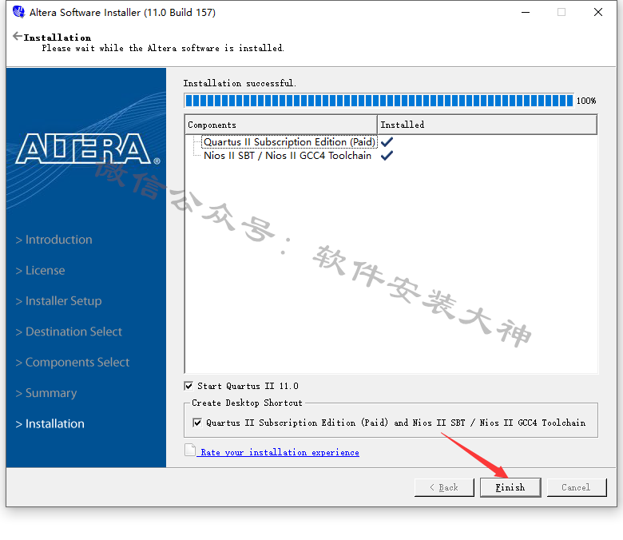Click the Altera installer title bar icon

pos(18,12)
